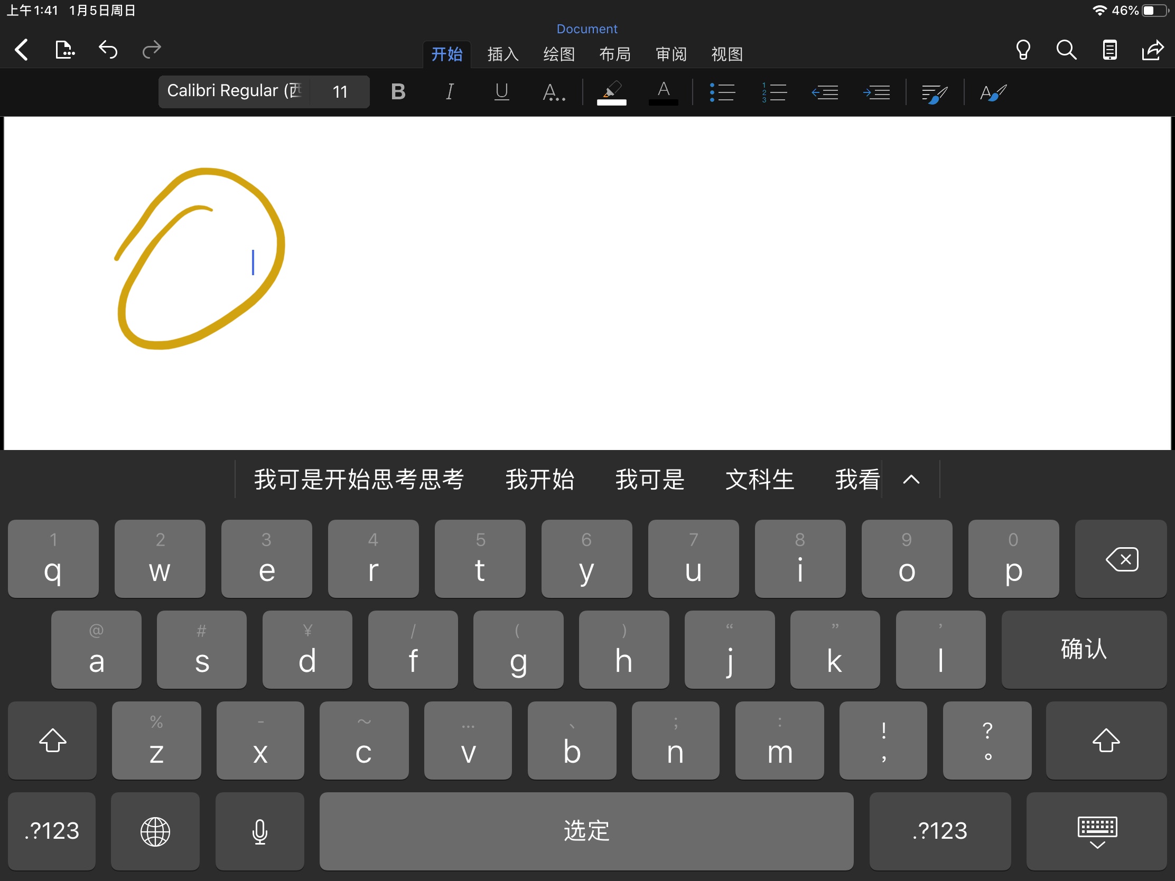Switch to mobile reading view icon

tap(1109, 50)
